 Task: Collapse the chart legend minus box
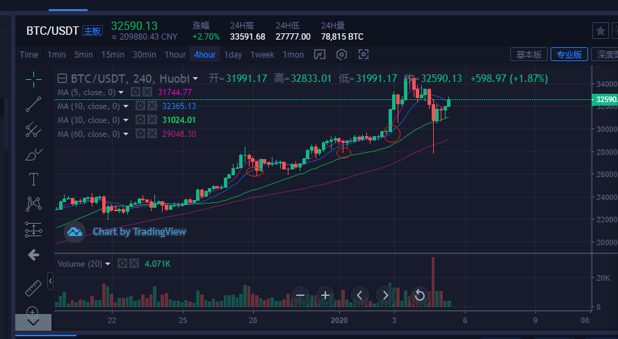pyautogui.click(x=62, y=78)
